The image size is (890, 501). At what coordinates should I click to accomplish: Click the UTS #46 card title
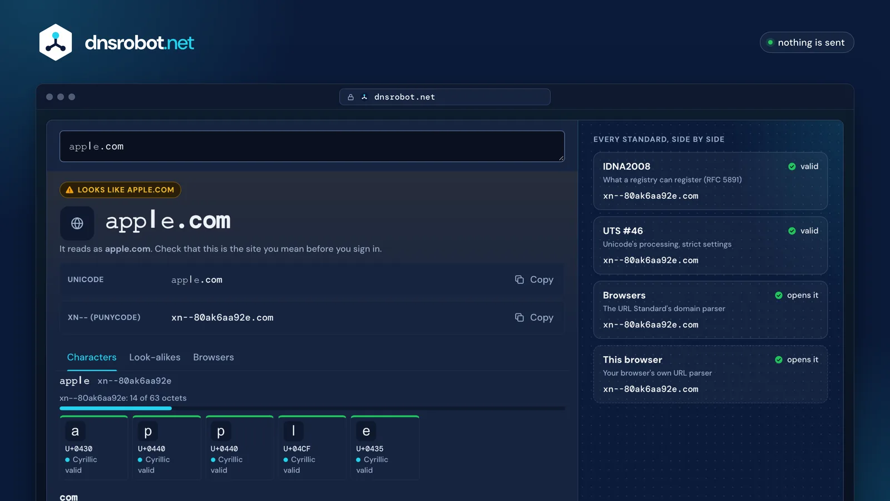pyautogui.click(x=623, y=231)
